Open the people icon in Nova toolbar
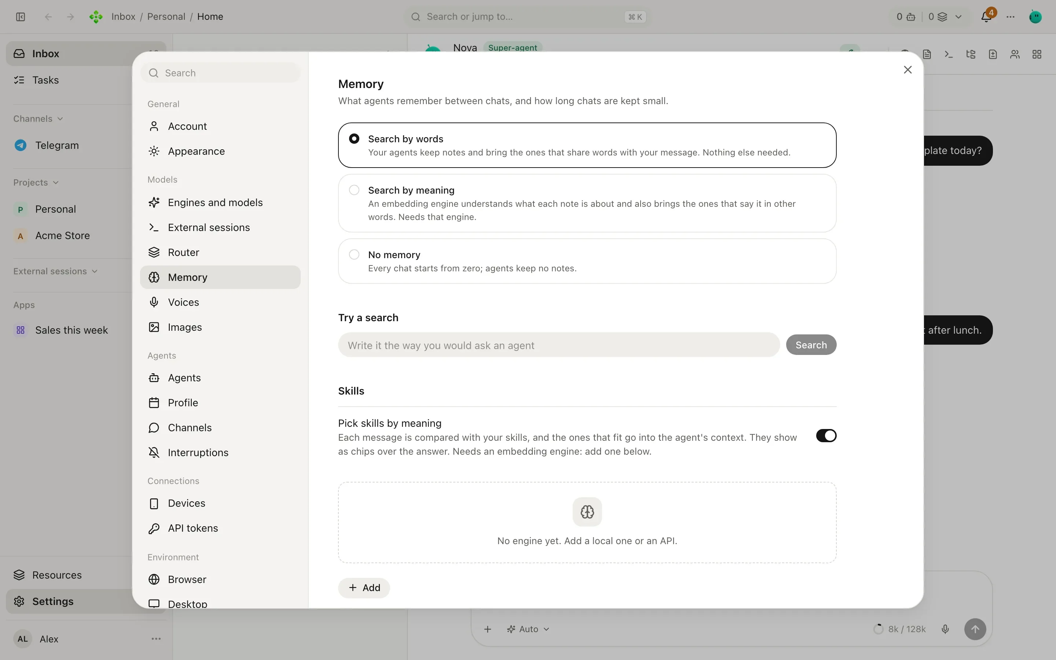This screenshot has width=1056, height=660. pos(1015,54)
